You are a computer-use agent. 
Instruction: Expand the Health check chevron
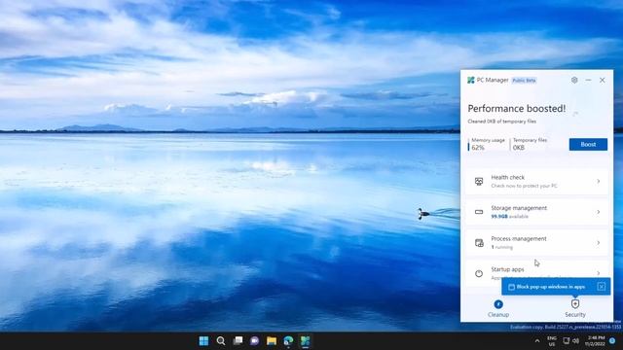598,182
